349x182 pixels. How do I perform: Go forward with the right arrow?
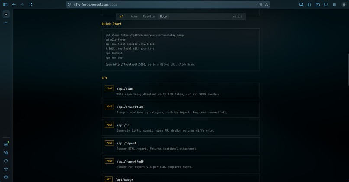(x=22, y=4)
